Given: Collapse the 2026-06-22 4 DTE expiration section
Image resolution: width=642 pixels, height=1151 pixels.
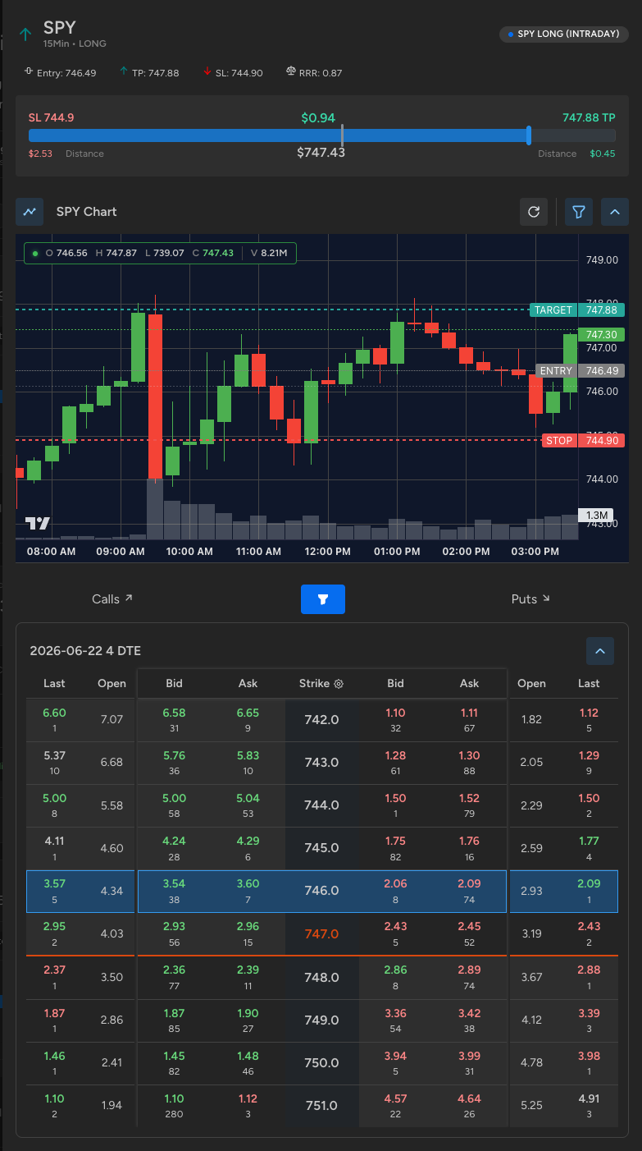Looking at the screenshot, I should 600,651.
